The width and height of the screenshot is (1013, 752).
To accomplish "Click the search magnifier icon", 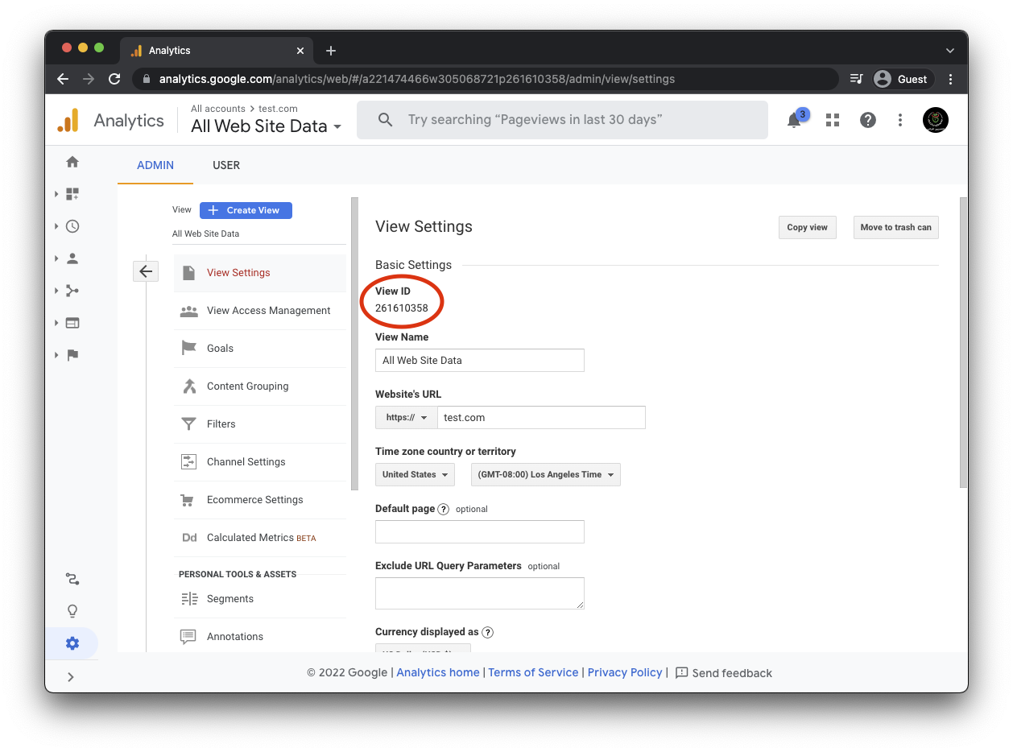I will coord(386,120).
